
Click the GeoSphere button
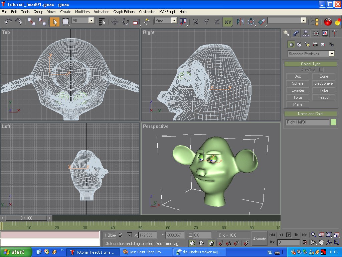(323, 83)
